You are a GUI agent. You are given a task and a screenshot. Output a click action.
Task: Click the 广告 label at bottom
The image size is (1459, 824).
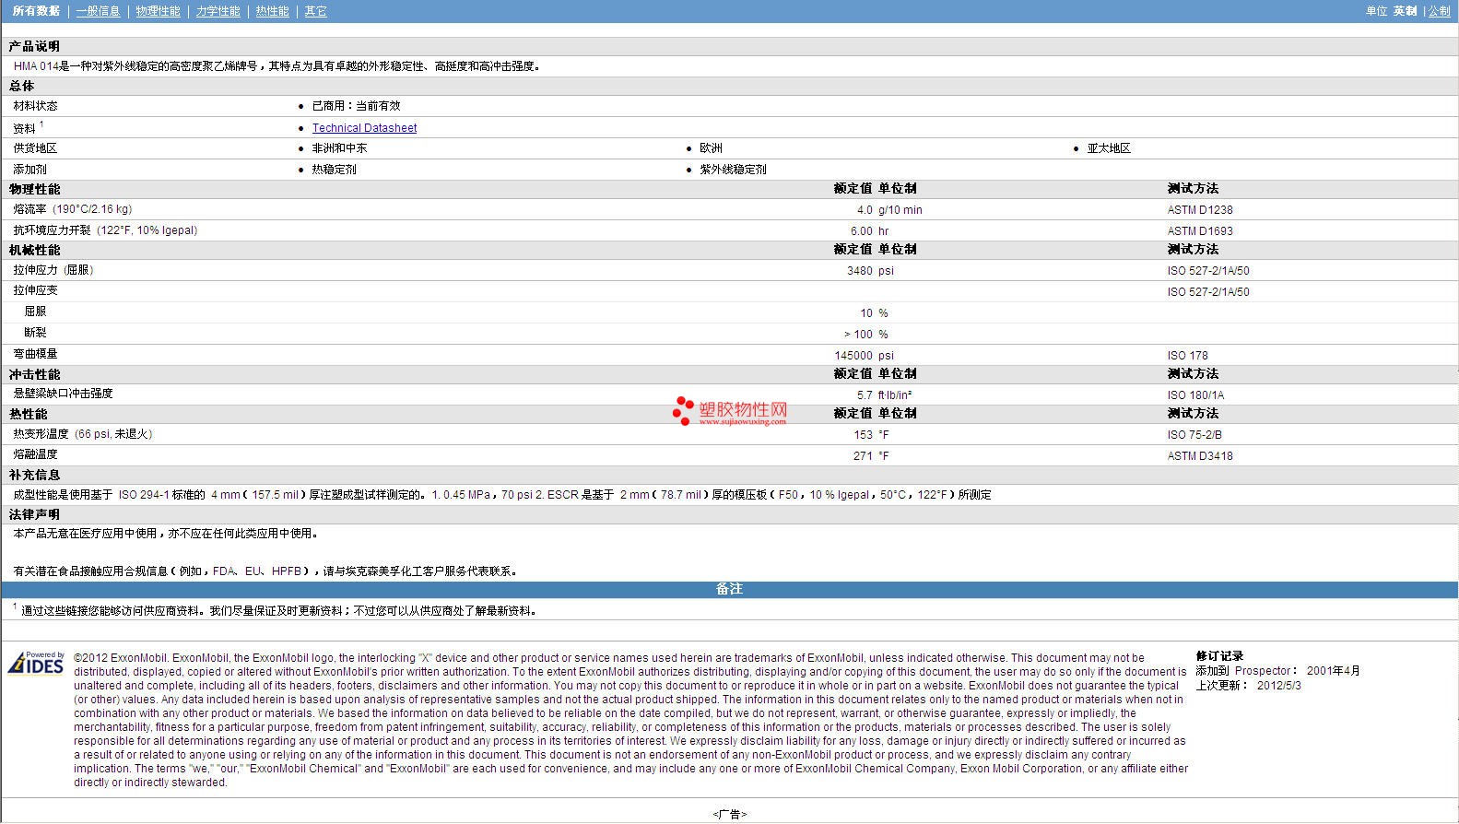click(x=729, y=815)
